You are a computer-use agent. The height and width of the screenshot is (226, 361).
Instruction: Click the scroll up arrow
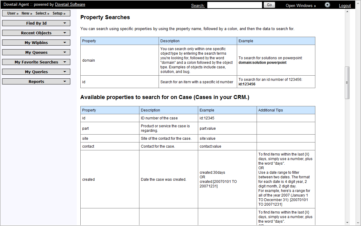pos(347,12)
